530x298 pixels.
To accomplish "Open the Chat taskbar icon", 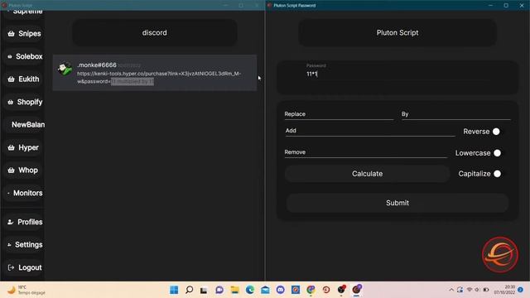I will [x=219, y=290].
